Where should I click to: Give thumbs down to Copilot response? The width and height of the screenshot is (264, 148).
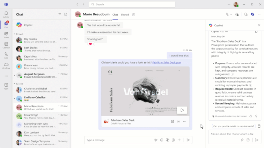[256, 116]
